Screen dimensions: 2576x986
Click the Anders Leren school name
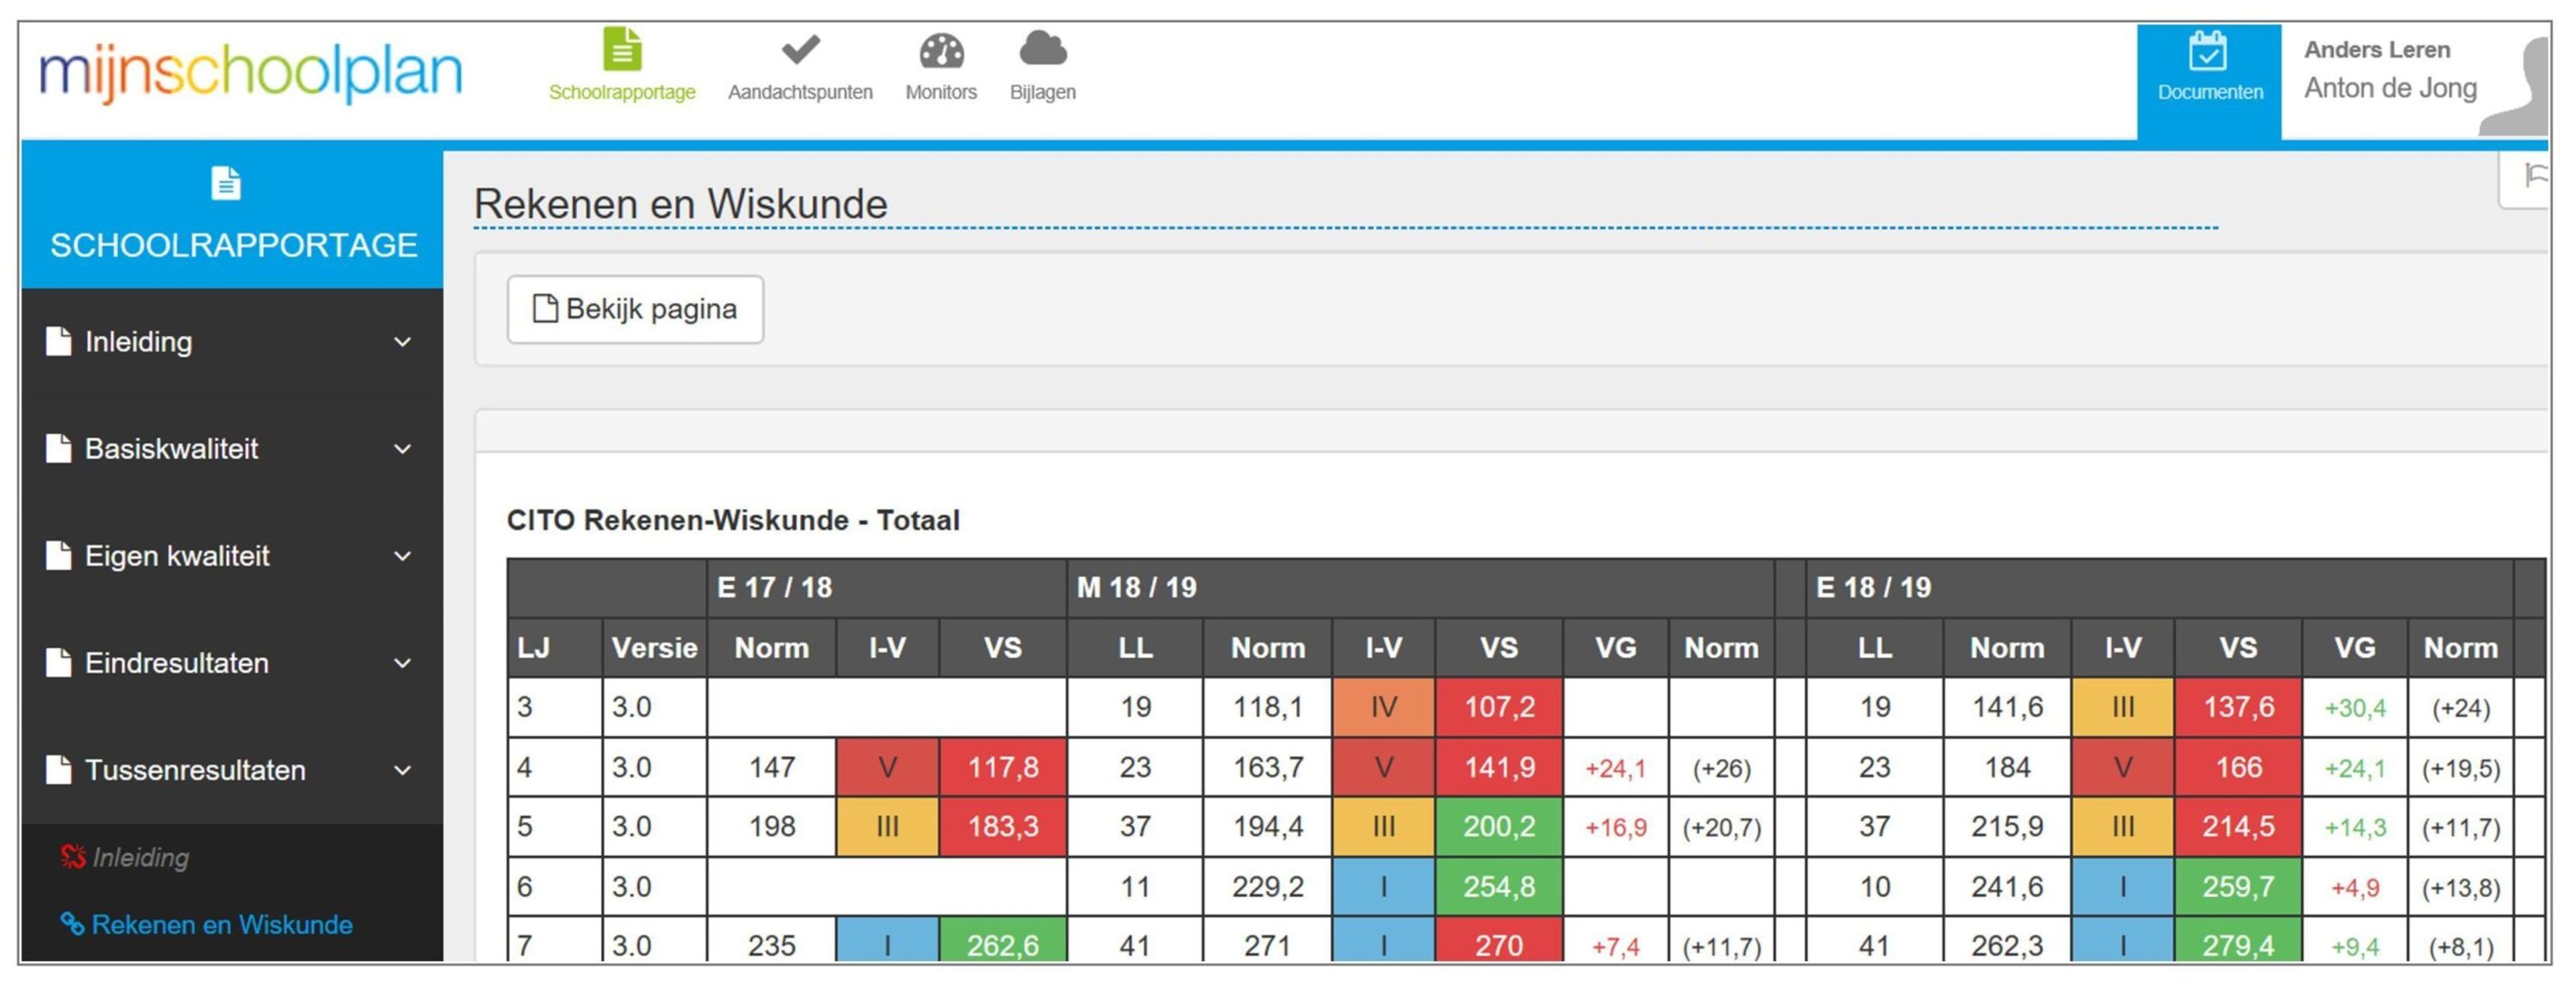point(2377,49)
